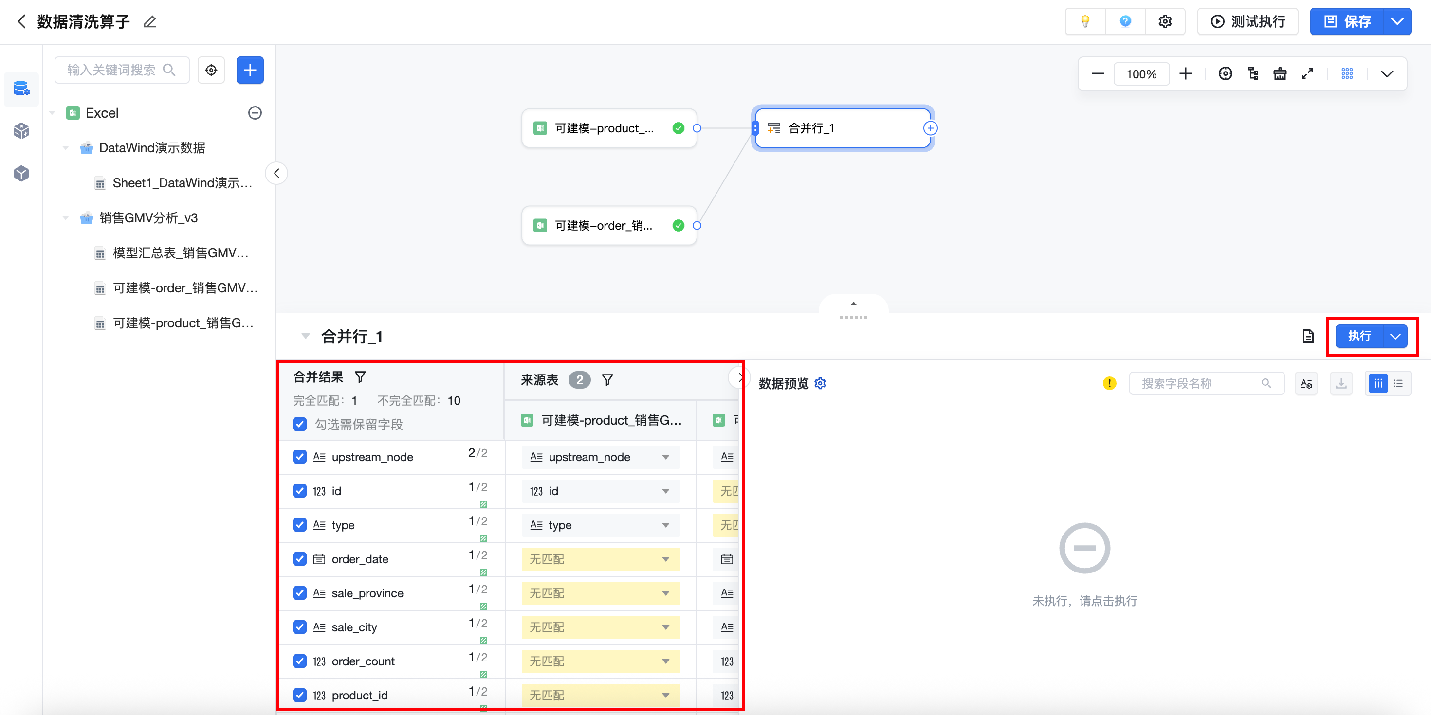This screenshot has width=1431, height=715.
Task: Open the type source field dropdown
Action: pos(600,525)
